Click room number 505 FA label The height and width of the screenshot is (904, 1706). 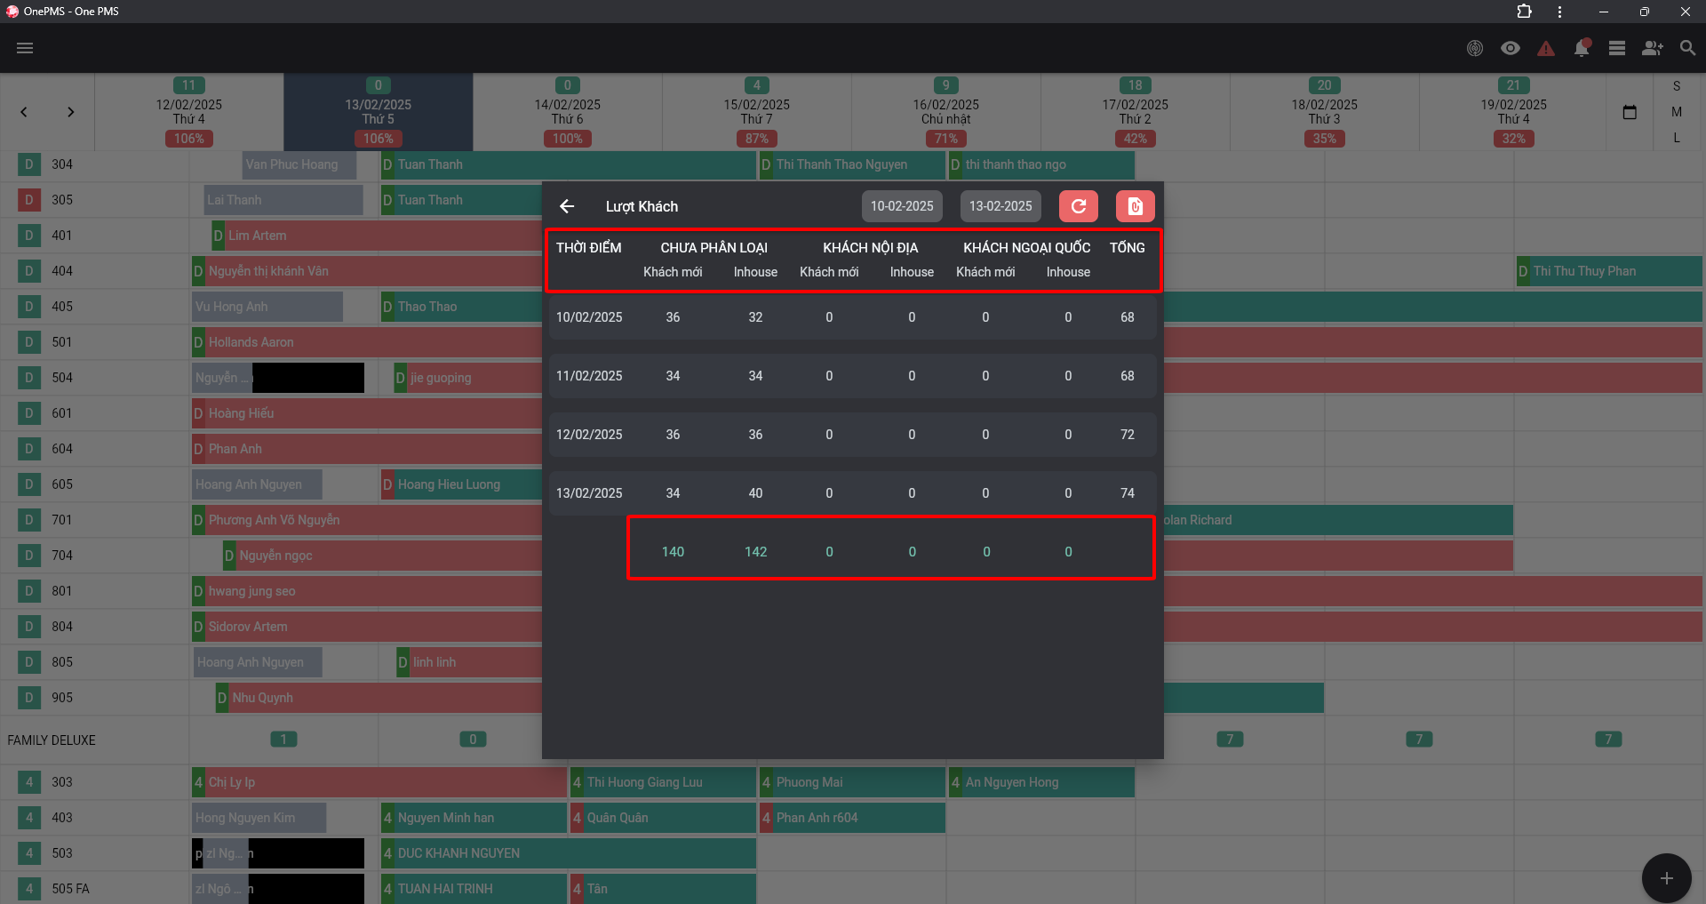pyautogui.click(x=70, y=889)
